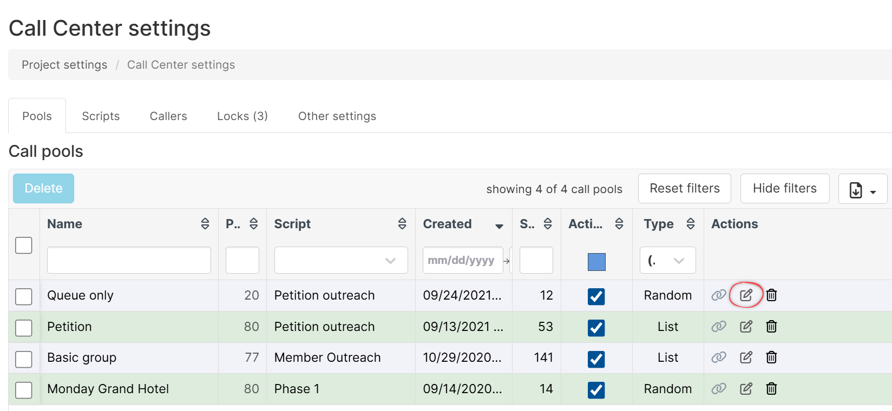Click the Created date filter field
This screenshot has width=892, height=411.
point(463,260)
